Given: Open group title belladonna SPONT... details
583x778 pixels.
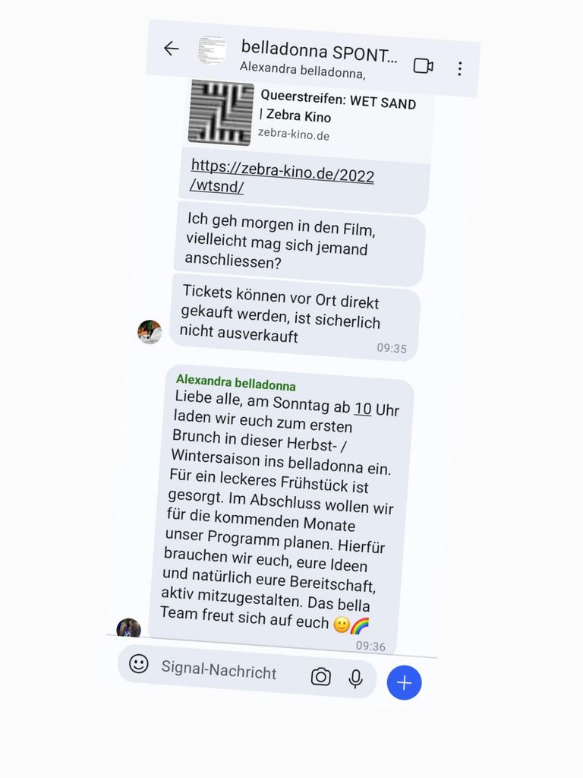Looking at the screenshot, I should 319,52.
